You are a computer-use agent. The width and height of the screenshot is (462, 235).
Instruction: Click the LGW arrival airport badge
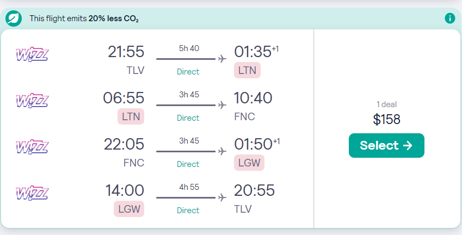pyautogui.click(x=249, y=163)
